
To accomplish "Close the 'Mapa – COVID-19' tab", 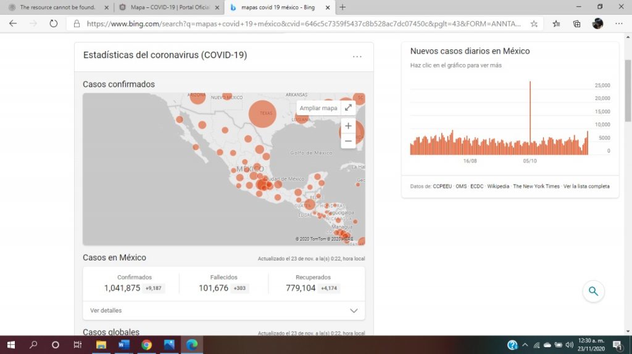I will point(217,7).
